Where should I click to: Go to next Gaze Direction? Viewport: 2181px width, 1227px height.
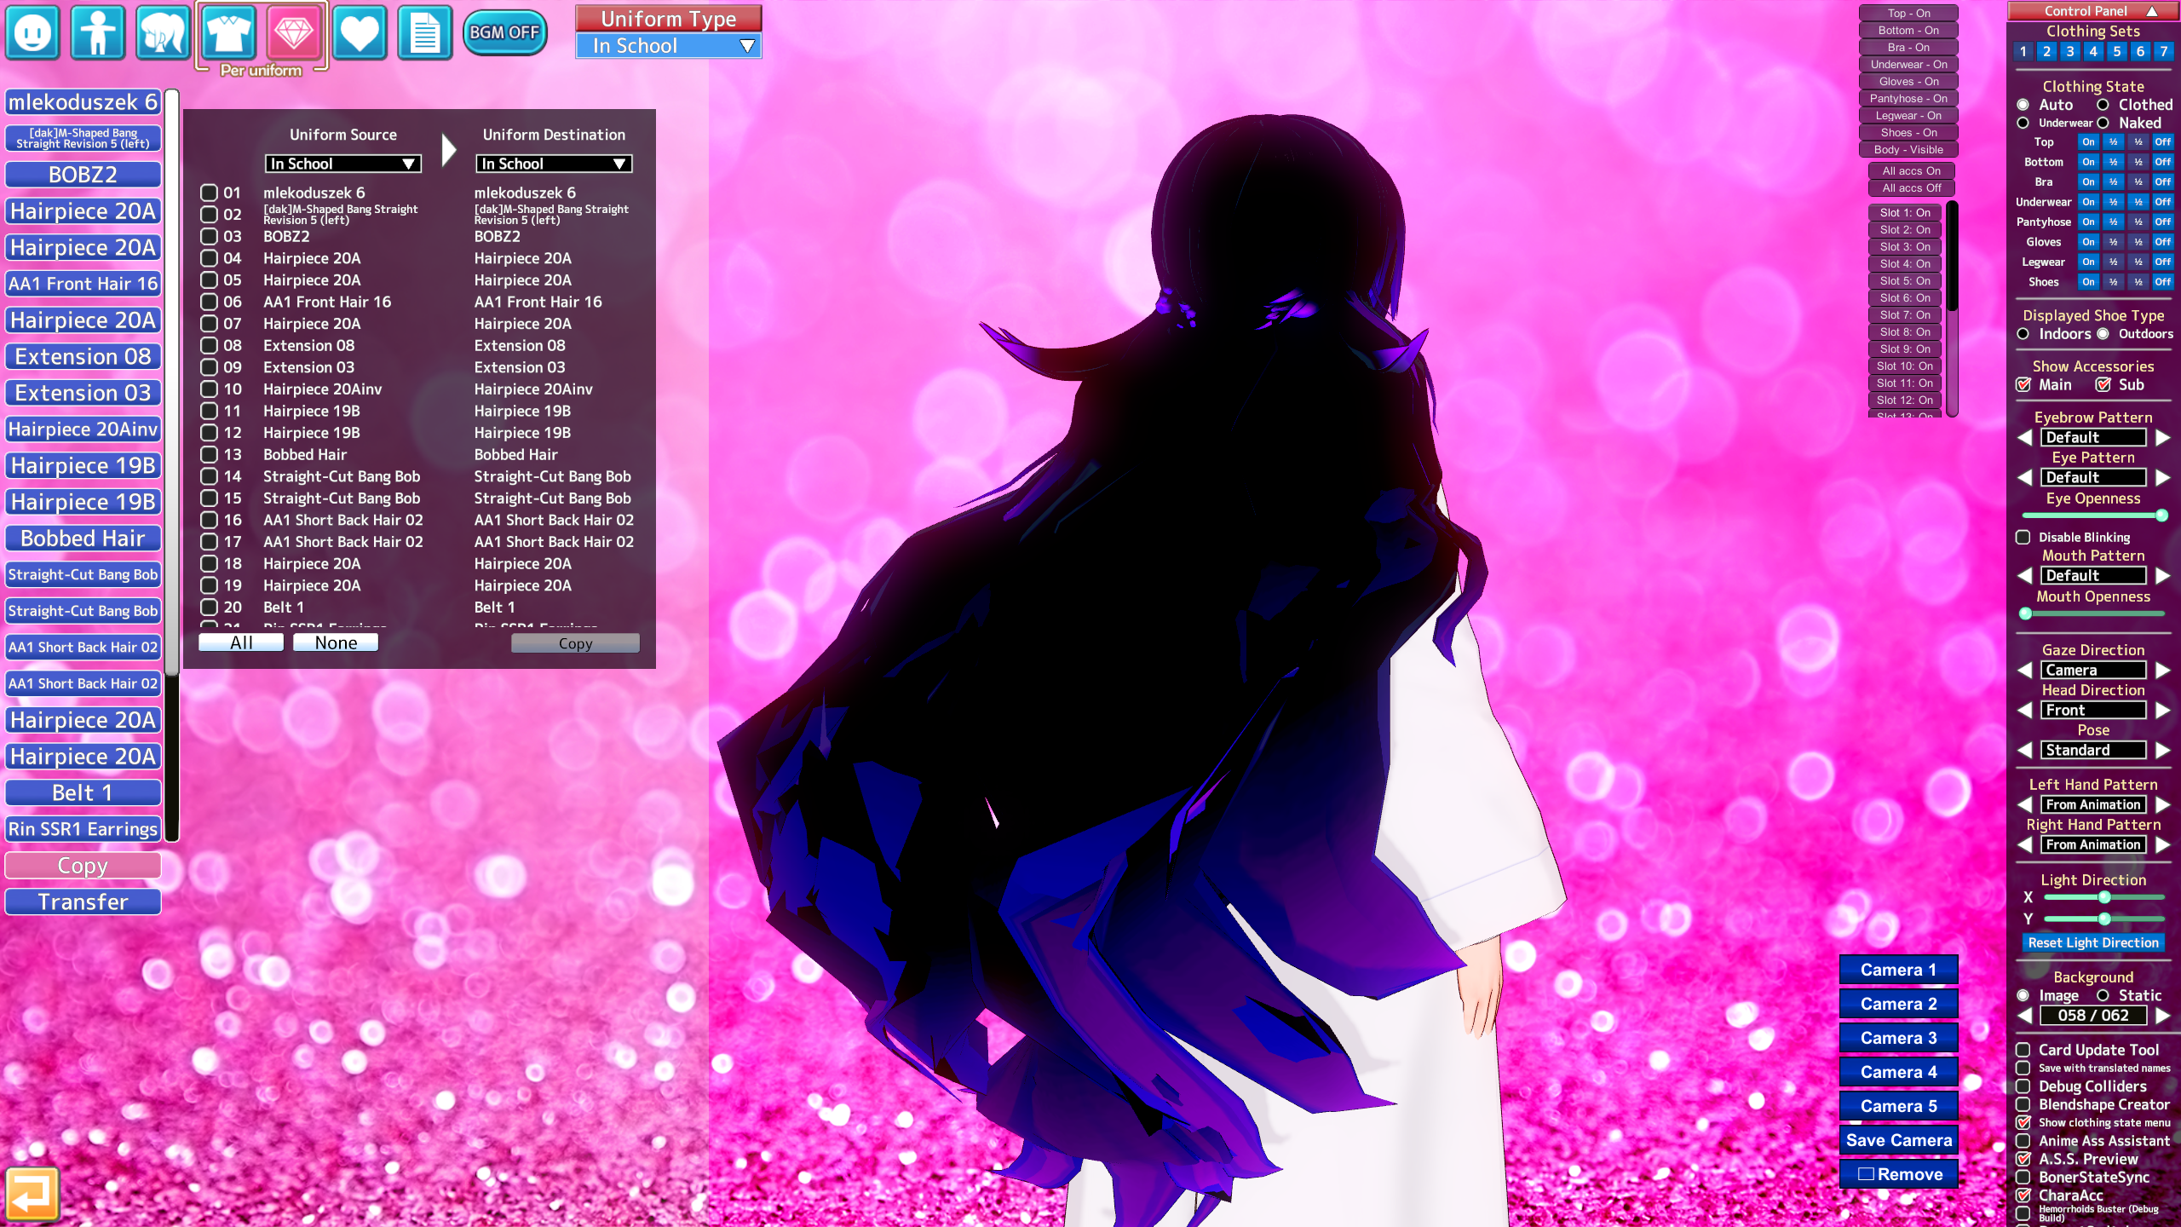(2162, 670)
